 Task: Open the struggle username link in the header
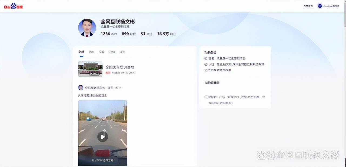(x=331, y=6)
